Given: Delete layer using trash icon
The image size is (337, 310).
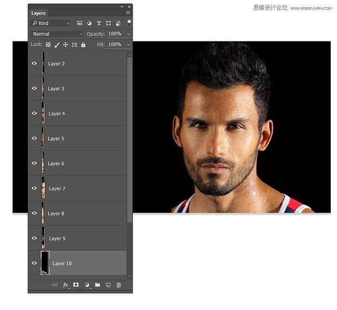Looking at the screenshot, I should (x=118, y=285).
